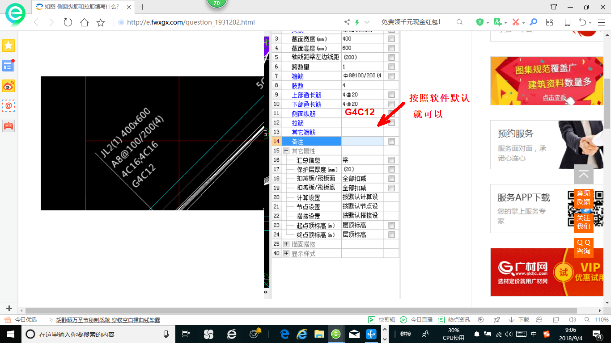Screen dimensions: 611x343
Task: Click the 110% zoom level control
Action: click(598, 320)
